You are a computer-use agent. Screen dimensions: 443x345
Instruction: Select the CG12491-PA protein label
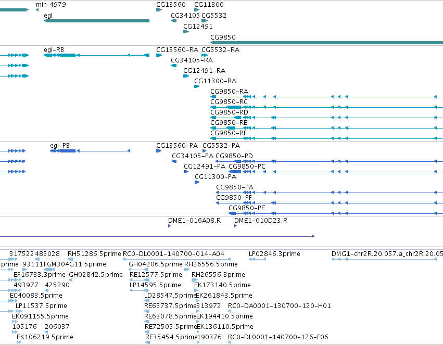(x=205, y=167)
